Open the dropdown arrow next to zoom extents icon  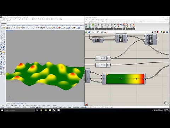(100, 32)
